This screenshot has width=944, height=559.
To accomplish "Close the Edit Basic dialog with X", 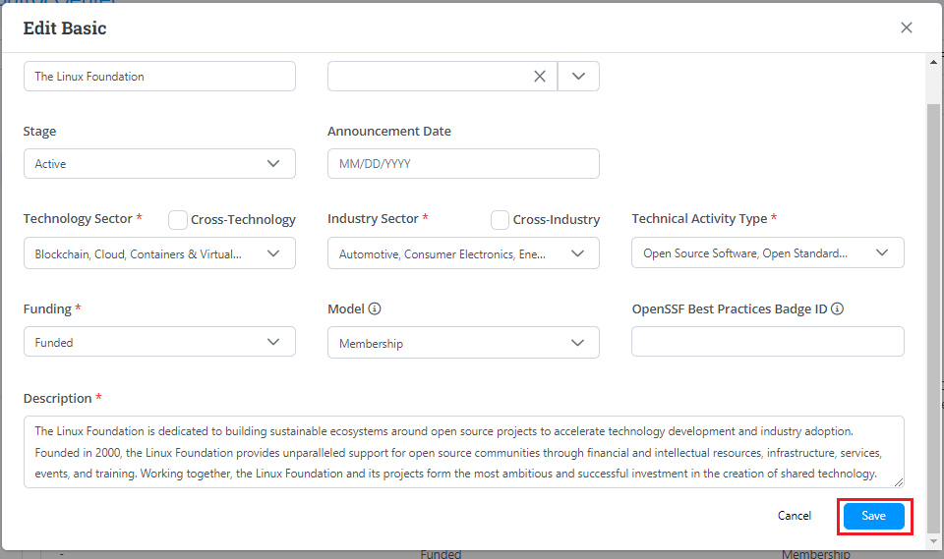I will click(x=907, y=28).
